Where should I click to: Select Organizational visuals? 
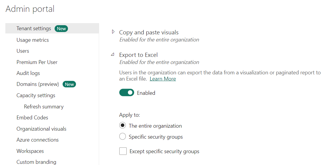pos(42,129)
